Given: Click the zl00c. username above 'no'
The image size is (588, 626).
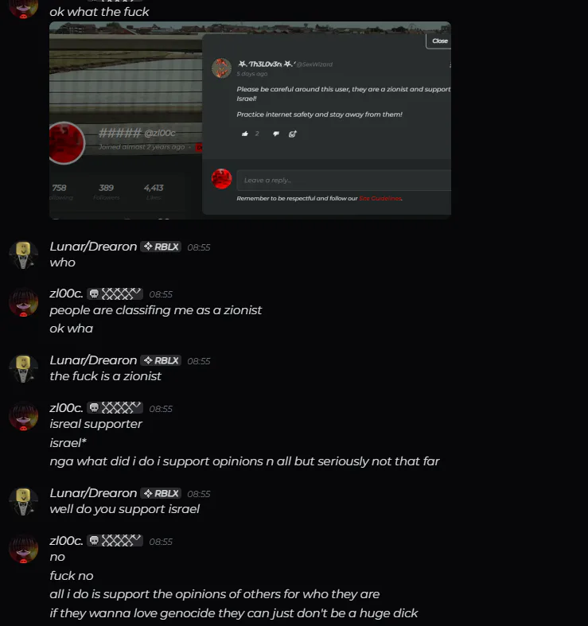Looking at the screenshot, I should click(x=66, y=541).
